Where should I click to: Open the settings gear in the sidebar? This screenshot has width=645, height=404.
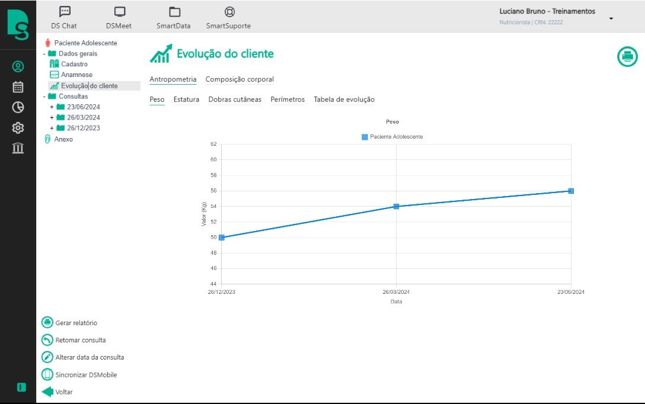(18, 128)
